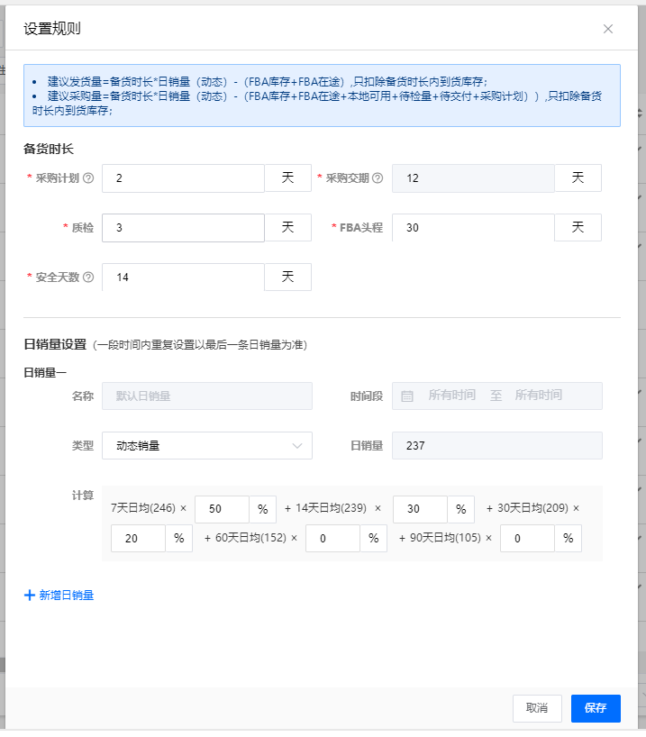
Task: Click the 名称 field showing 默认日销量
Action: [x=207, y=396]
